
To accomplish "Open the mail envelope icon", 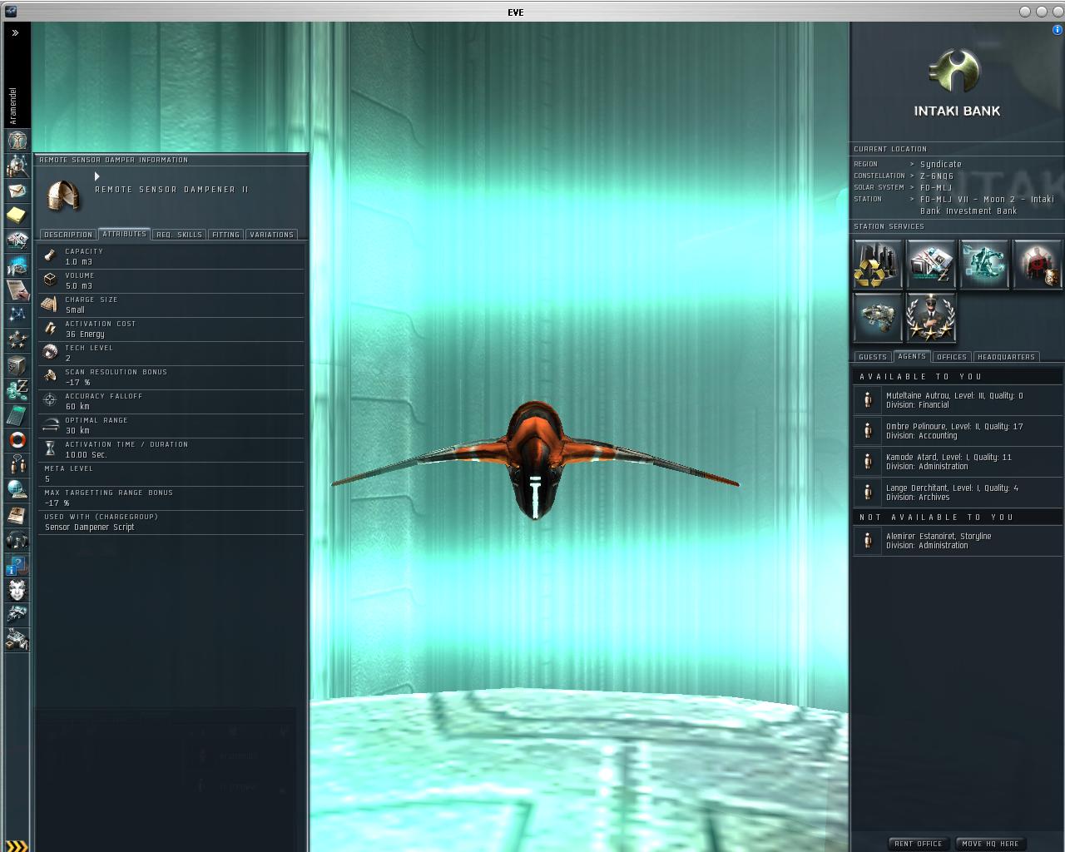I will 17,190.
